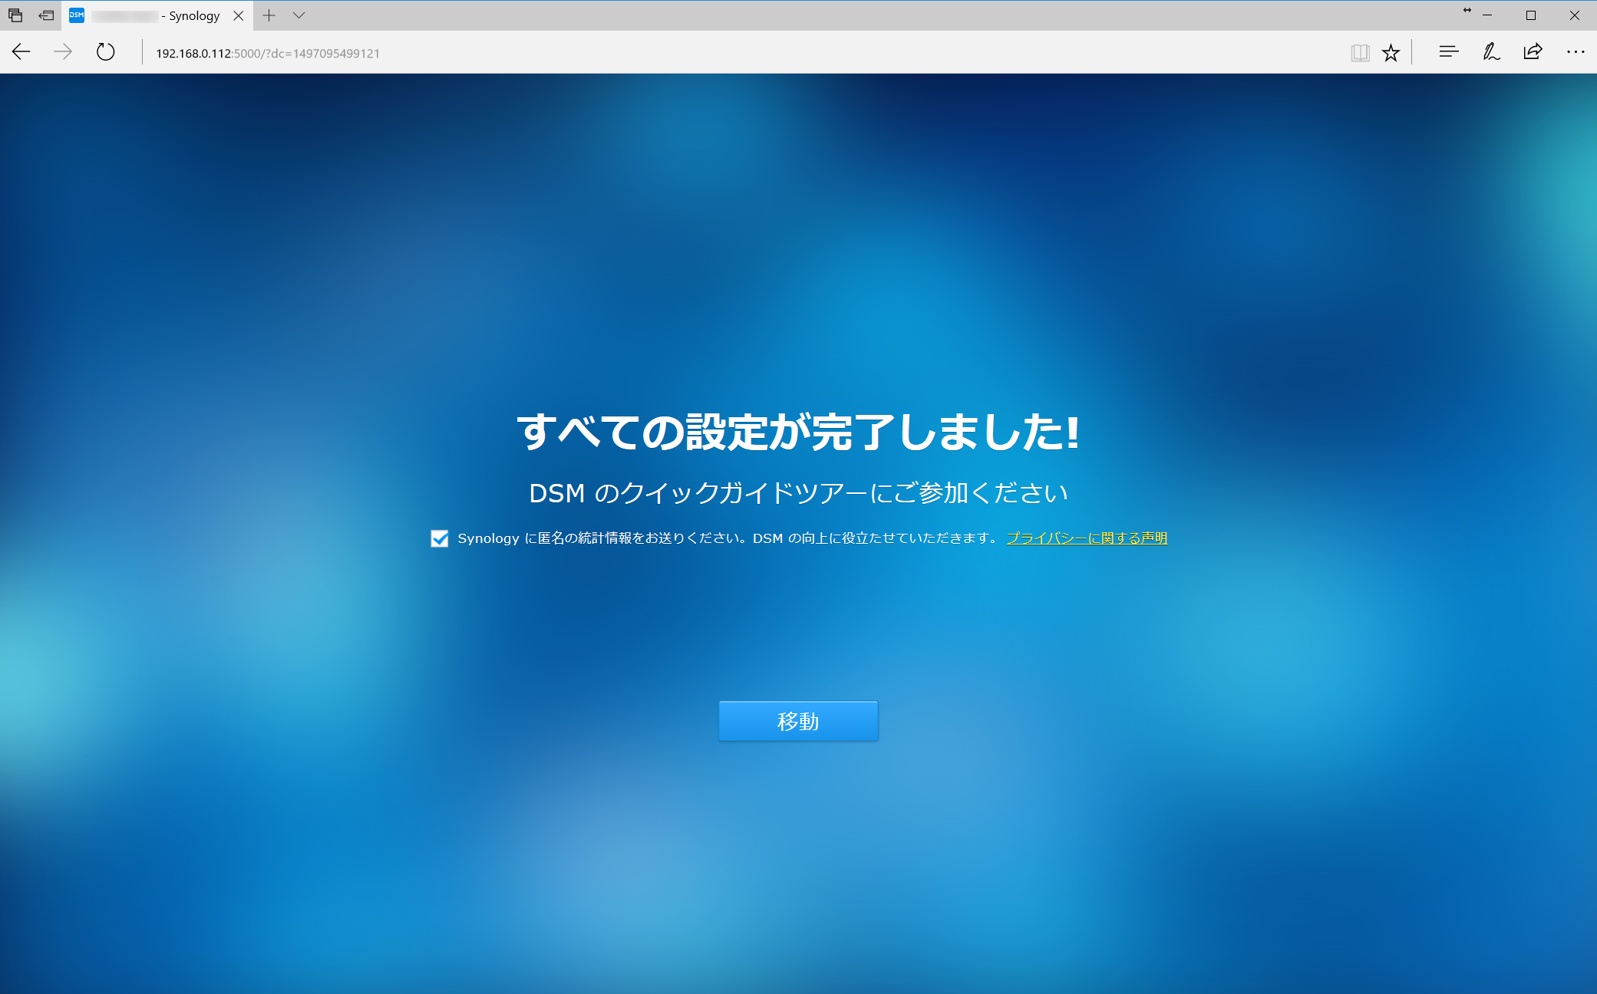Screen dimensions: 1597x994
Task: Expand tab preview chevron dropdown
Action: tap(299, 15)
